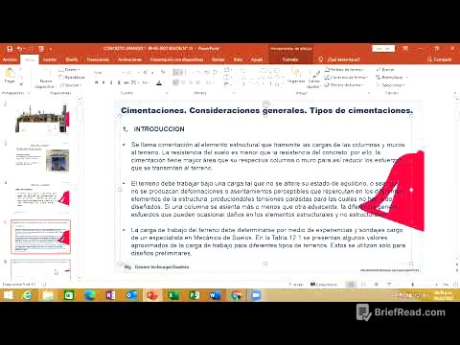Type in ¿Qué desea hacer? search box
This screenshot has height=345, width=460.
[x=344, y=59]
